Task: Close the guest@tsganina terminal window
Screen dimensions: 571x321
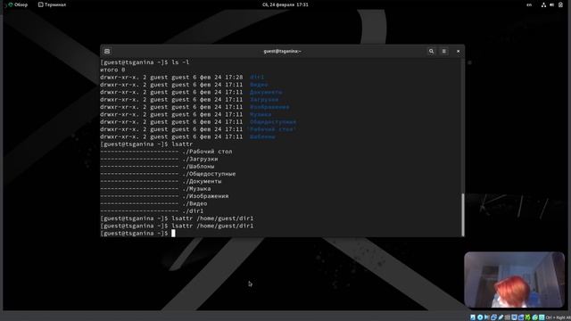Action: 458,52
